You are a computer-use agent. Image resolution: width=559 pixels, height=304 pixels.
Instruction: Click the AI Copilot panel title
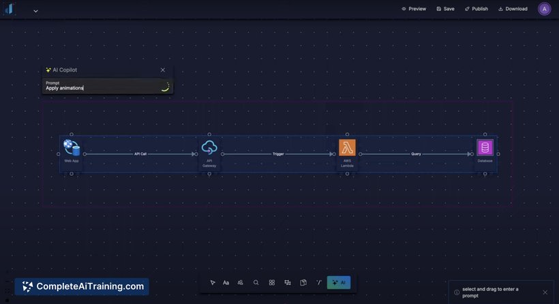(x=65, y=70)
